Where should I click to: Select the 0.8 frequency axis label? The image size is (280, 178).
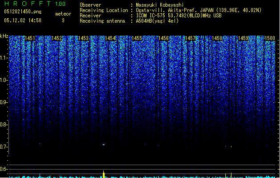(4, 125)
